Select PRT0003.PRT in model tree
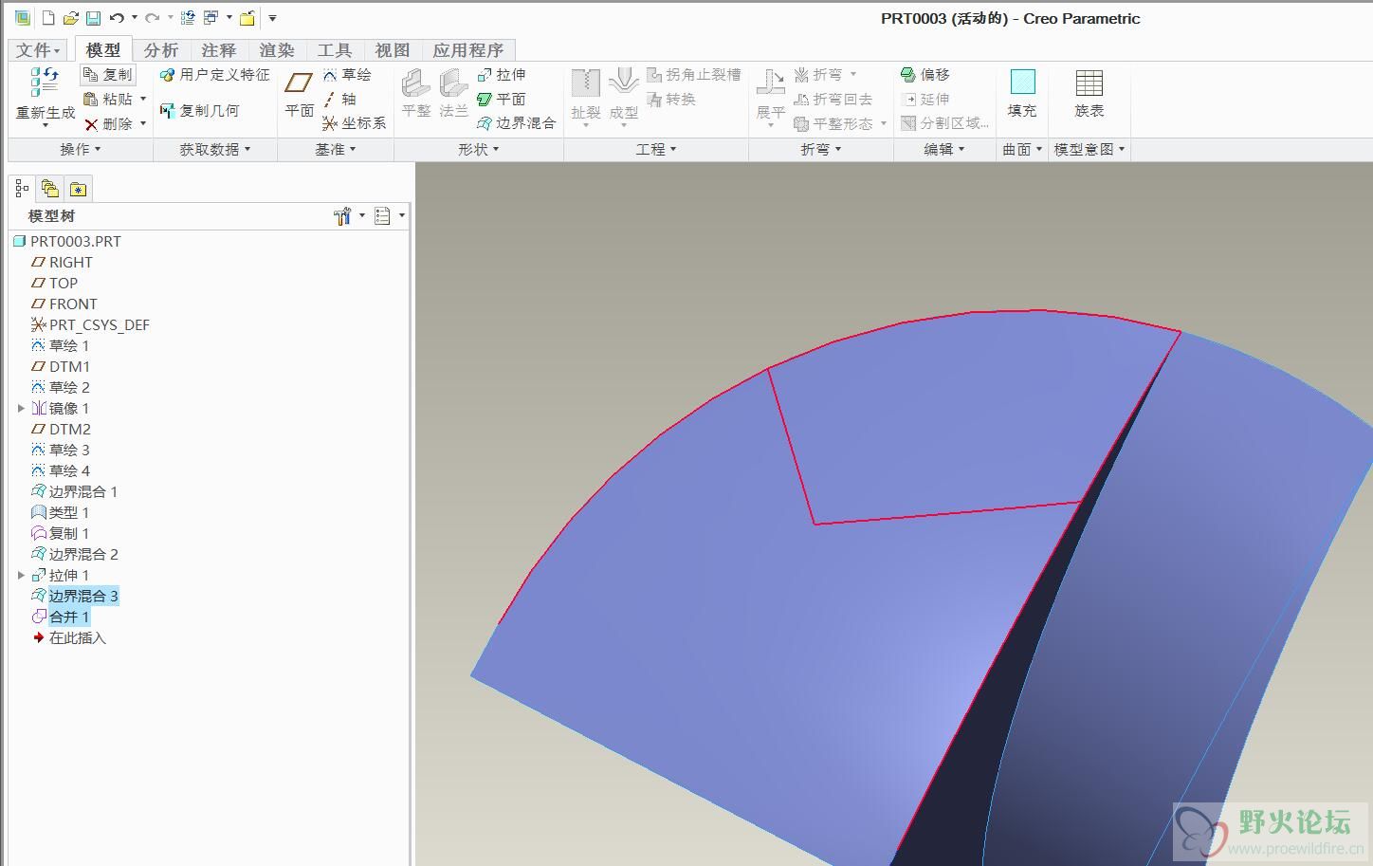Viewport: 1373px width, 866px height. pyautogui.click(x=67, y=241)
